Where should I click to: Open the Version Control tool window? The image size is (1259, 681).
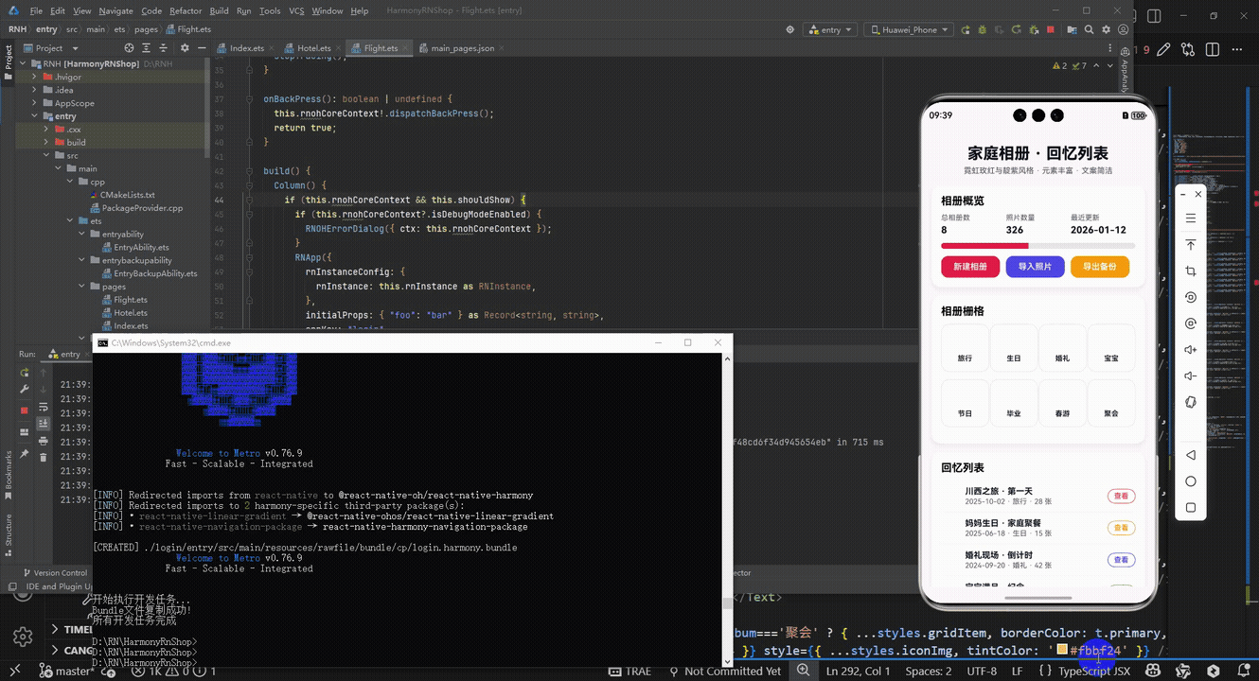(53, 573)
